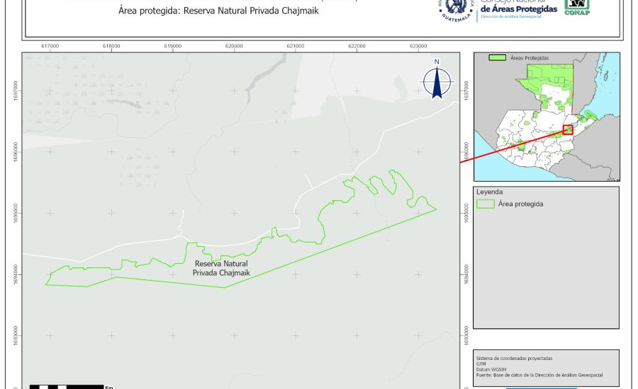Click the red locator square on inset map
This screenshot has width=638, height=389.
(x=567, y=129)
